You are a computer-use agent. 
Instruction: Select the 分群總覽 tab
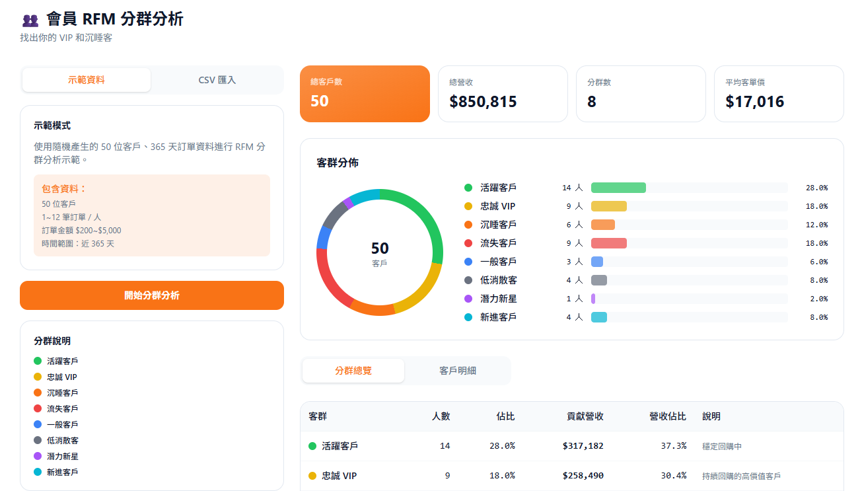pos(353,371)
